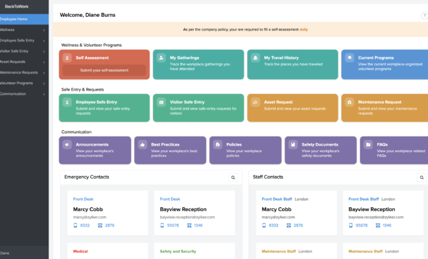This screenshot has height=259, width=428.
Task: Click the Best Practices thumbs-up icon
Action: [143, 144]
